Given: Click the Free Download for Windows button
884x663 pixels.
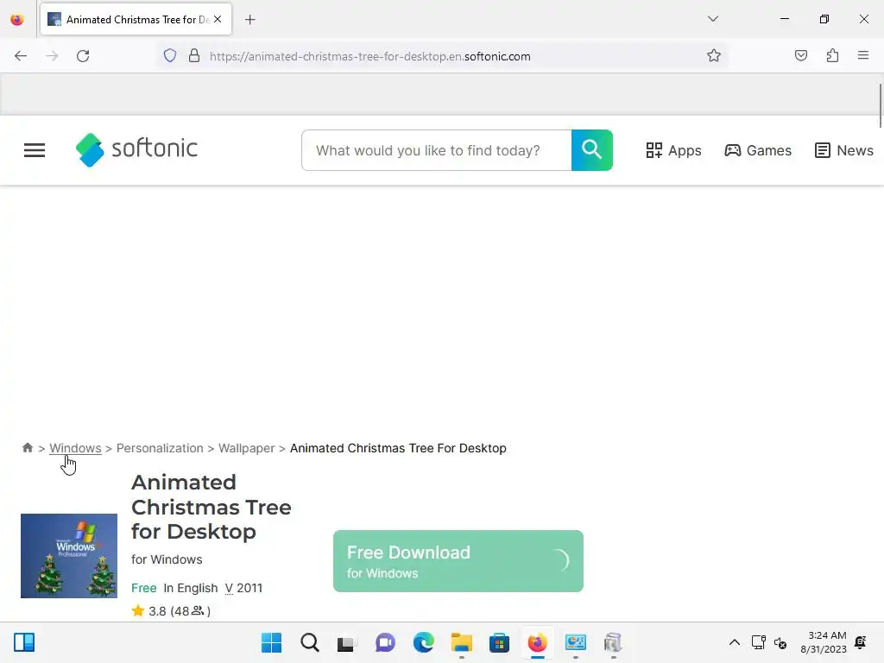Looking at the screenshot, I should [x=458, y=561].
